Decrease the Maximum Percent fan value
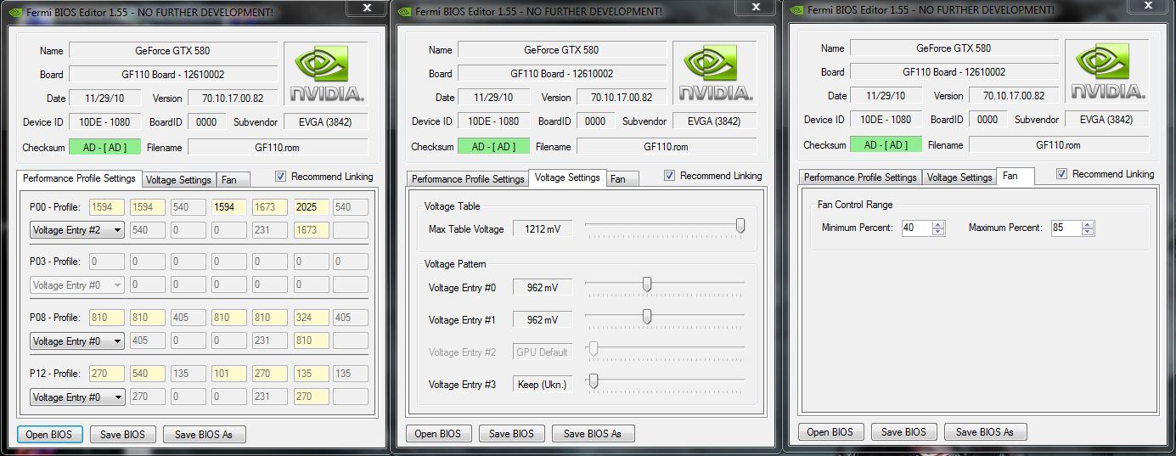This screenshot has width=1176, height=456. tap(1088, 232)
